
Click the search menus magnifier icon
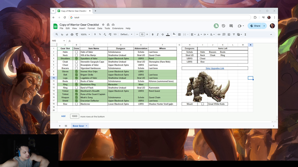tap(57, 34)
